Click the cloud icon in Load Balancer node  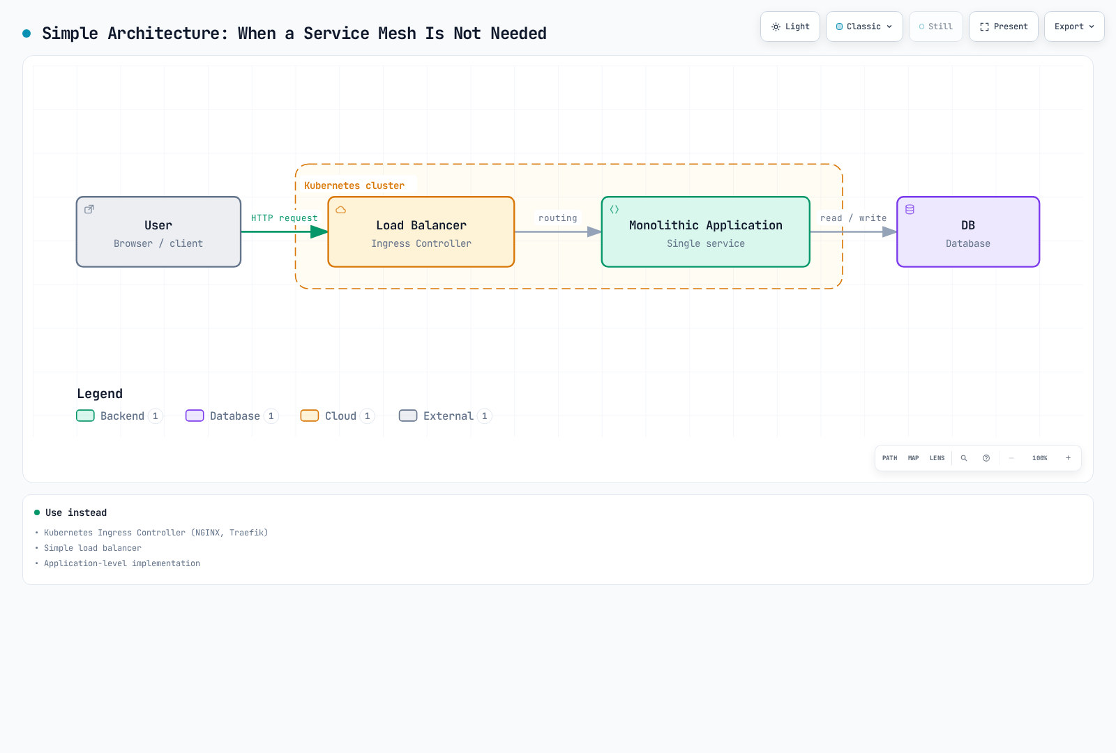(341, 209)
